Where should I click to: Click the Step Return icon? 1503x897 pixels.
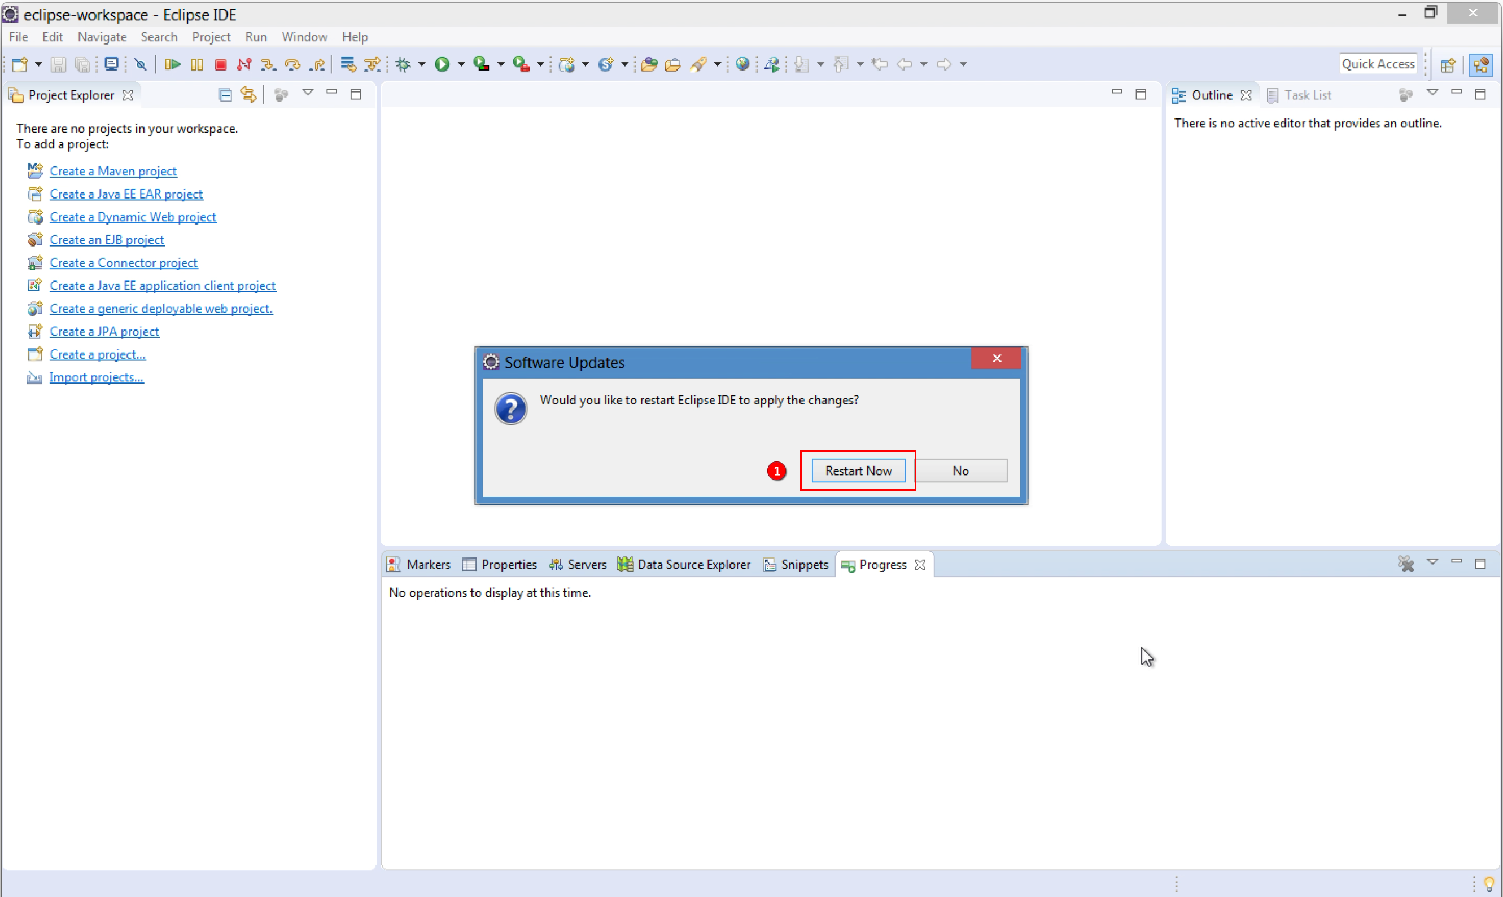point(317,64)
